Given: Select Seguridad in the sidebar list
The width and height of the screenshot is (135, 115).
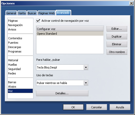Looking at the screenshot, I should click(14, 69).
